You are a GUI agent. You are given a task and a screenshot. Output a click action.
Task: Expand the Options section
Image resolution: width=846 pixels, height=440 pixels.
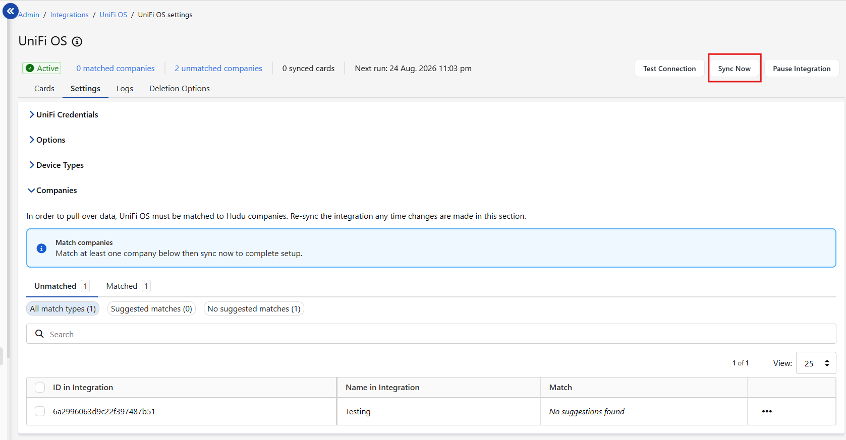[x=47, y=140]
